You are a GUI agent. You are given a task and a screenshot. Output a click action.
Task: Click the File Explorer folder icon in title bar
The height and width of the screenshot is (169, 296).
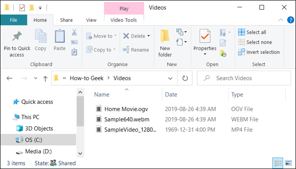pos(7,8)
